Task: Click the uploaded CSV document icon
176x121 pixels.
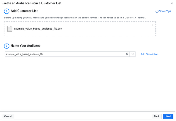Action: pyautogui.click(x=9, y=29)
